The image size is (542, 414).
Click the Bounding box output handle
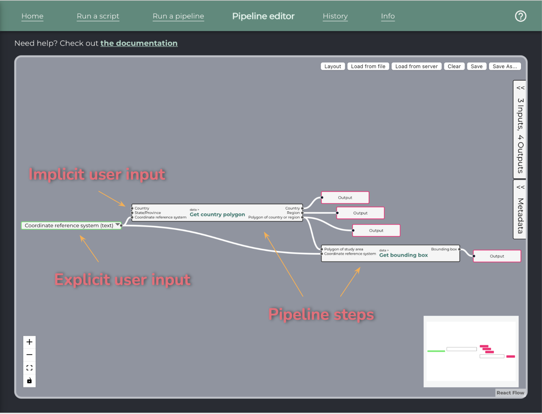tap(459, 249)
